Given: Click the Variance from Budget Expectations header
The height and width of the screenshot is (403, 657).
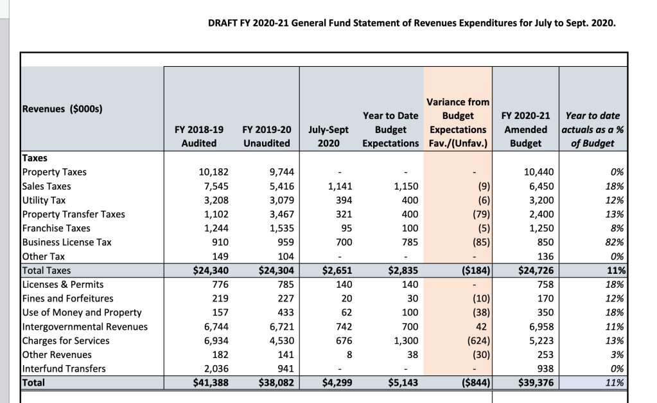Looking at the screenshot, I should tap(457, 122).
